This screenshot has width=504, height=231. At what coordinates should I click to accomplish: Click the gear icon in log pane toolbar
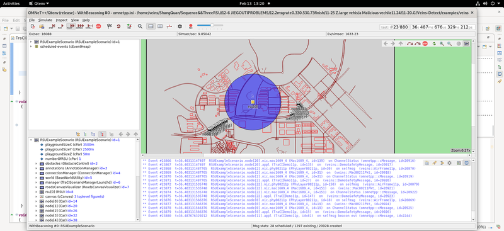[x=449, y=163]
